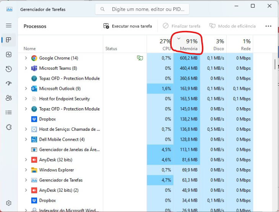Open the Users sidebar icon
279x212 pixels.
[8, 98]
